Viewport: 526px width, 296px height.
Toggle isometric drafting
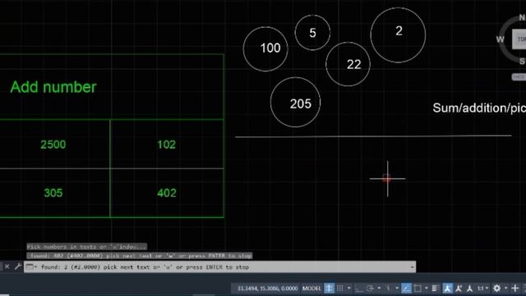click(x=388, y=288)
